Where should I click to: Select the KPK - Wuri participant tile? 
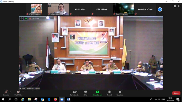80,9
